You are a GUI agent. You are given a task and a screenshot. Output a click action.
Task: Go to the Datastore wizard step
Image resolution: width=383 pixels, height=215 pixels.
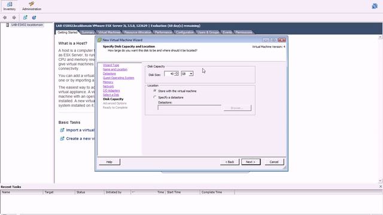[110, 73]
